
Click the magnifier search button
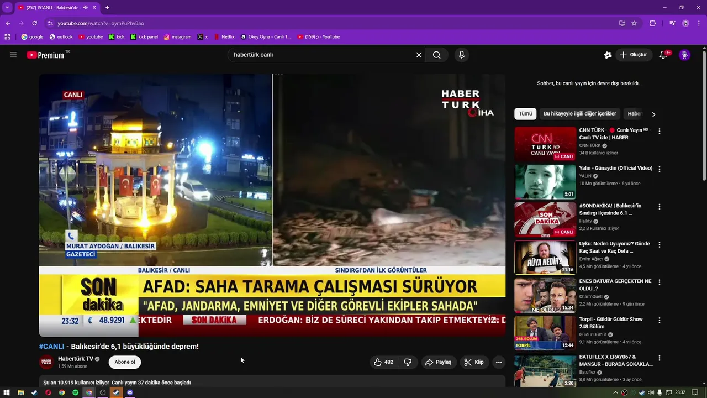tap(437, 55)
